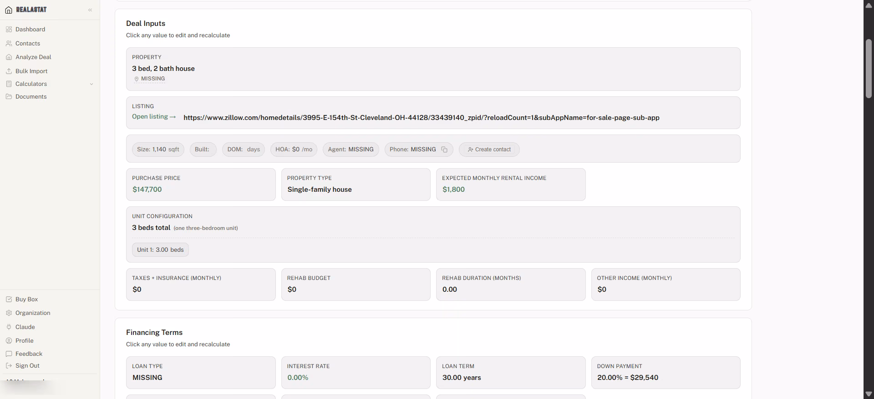Edit the expected monthly rental income $1,800
This screenshot has height=399, width=874.
coord(453,190)
